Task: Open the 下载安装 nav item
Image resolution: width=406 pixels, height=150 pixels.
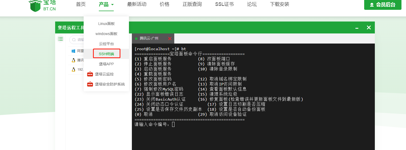Action: point(279,4)
